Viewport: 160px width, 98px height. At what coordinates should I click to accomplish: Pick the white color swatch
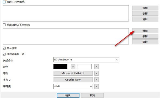click(x=85, y=67)
